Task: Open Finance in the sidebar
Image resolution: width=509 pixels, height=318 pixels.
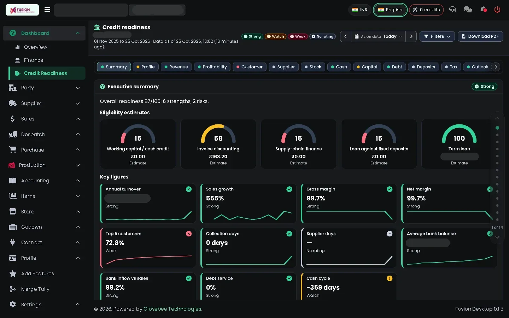Action: tap(34, 60)
